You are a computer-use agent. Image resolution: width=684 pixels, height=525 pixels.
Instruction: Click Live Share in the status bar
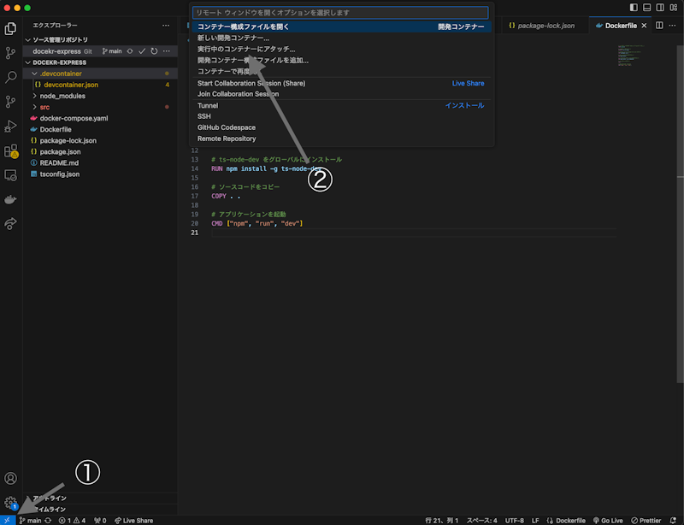133,520
